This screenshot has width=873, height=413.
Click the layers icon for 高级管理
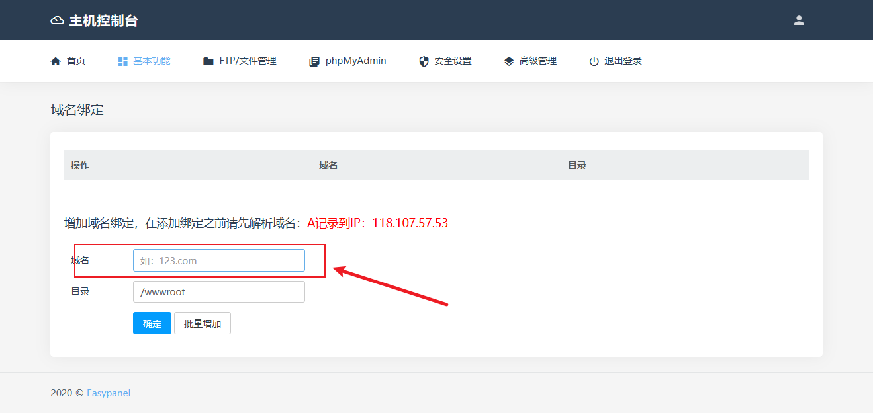click(509, 61)
